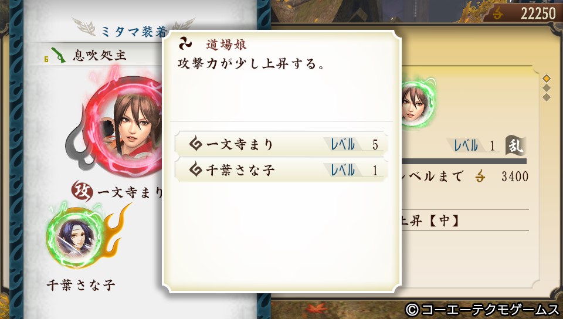
Task: Click the experience progress bar under レベル 1
Action: [x=464, y=161]
